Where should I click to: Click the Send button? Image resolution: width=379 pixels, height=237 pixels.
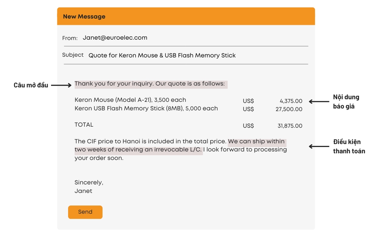tap(85, 212)
